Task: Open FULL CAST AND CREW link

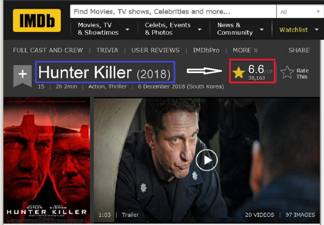Action: pyautogui.click(x=48, y=50)
